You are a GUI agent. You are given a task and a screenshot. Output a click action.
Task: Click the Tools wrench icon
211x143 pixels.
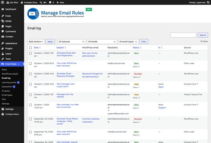[x=3, y=59]
